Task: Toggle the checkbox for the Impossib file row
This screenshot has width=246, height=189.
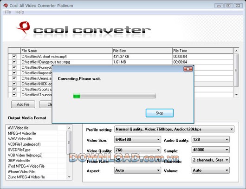Action: coord(14,73)
